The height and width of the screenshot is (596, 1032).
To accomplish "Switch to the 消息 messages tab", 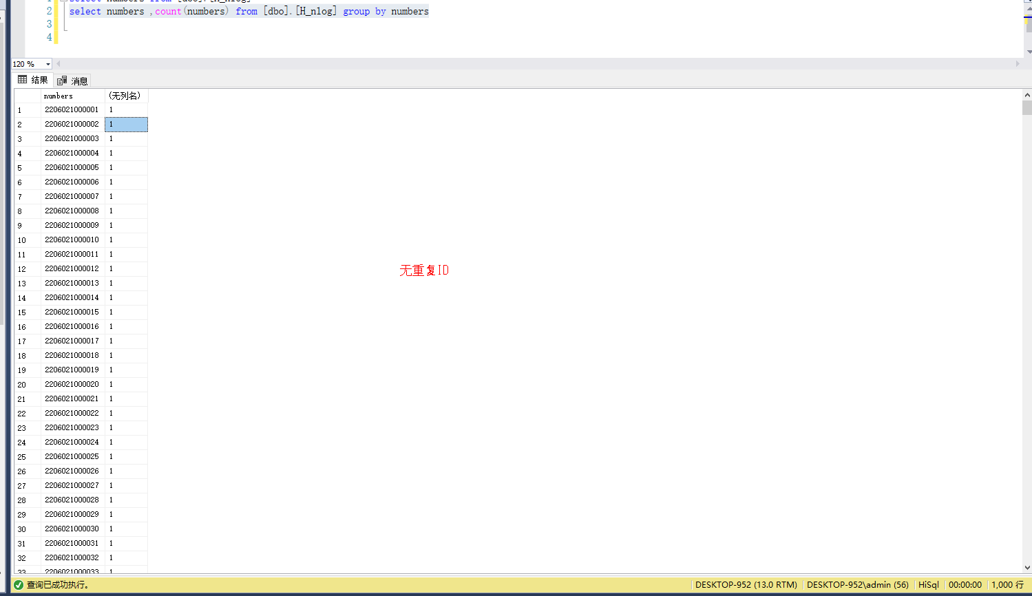I will (x=73, y=81).
